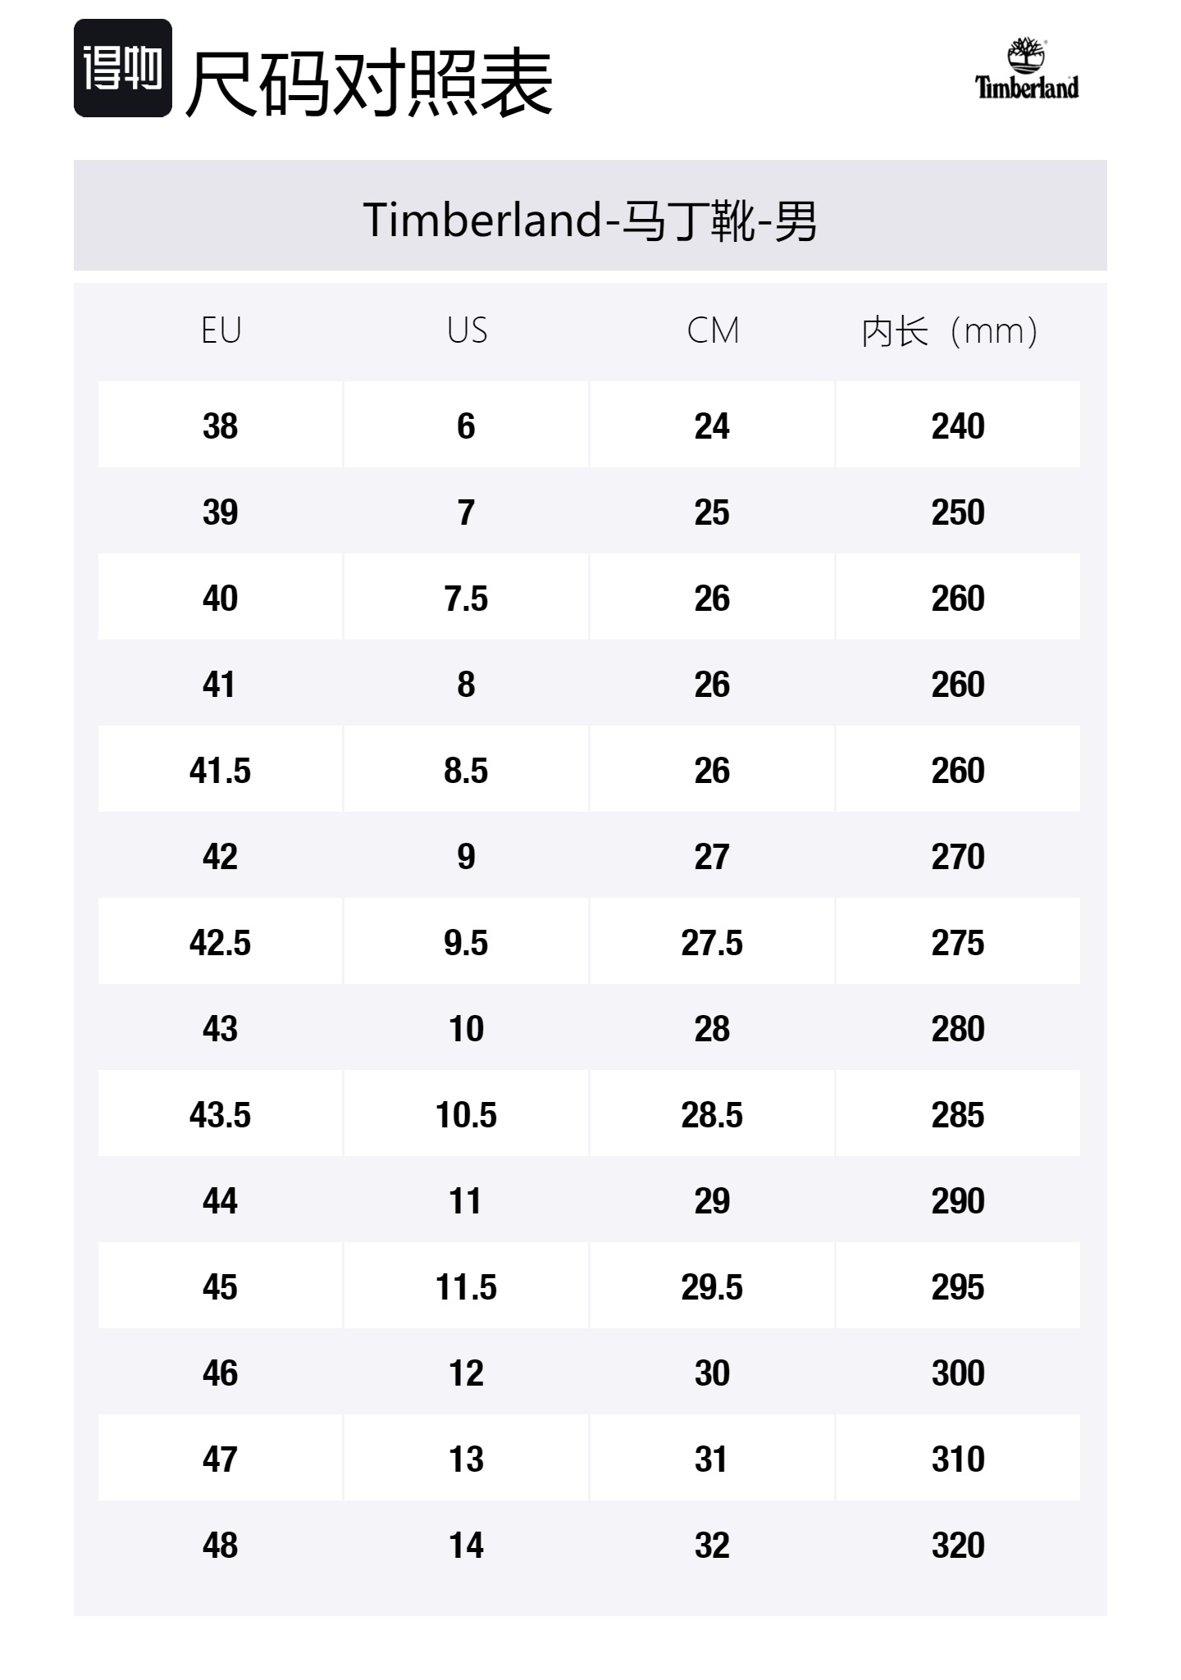Select the US size 13 cell
The width and height of the screenshot is (1181, 1680).
tap(466, 1459)
